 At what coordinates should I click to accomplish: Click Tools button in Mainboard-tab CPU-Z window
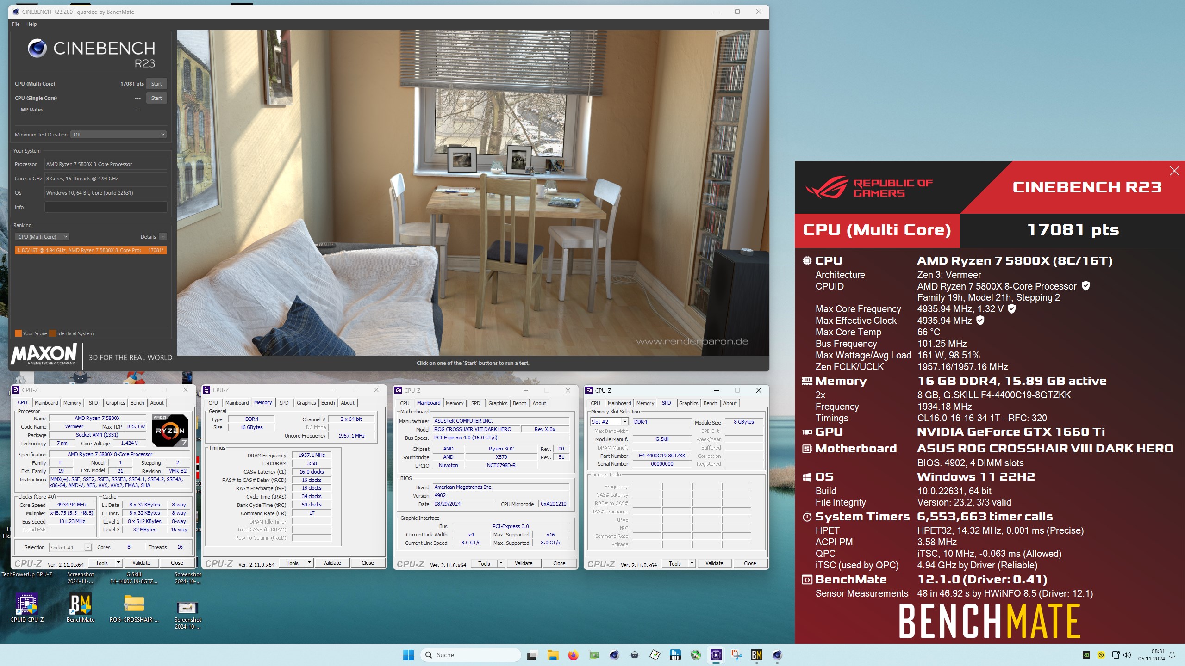click(x=484, y=563)
